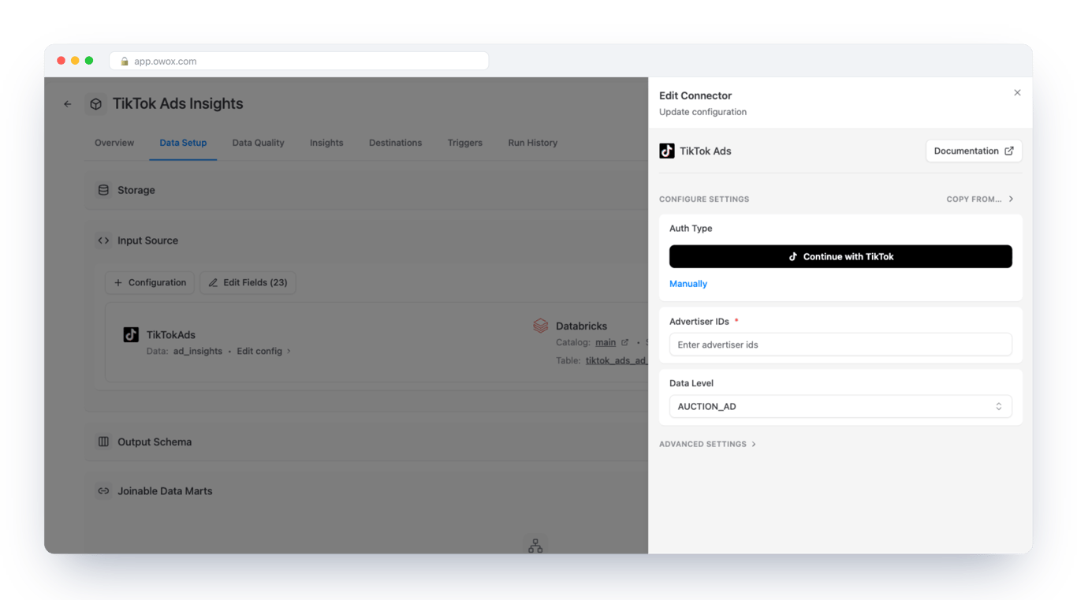Add a new Configuration
The image size is (1077, 600).
pos(150,282)
